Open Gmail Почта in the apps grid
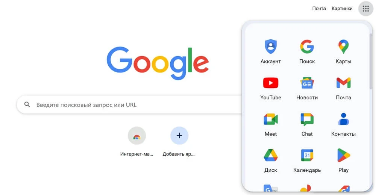 click(343, 88)
